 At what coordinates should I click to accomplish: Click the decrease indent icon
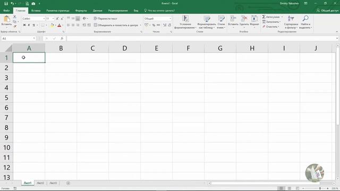[84, 25]
